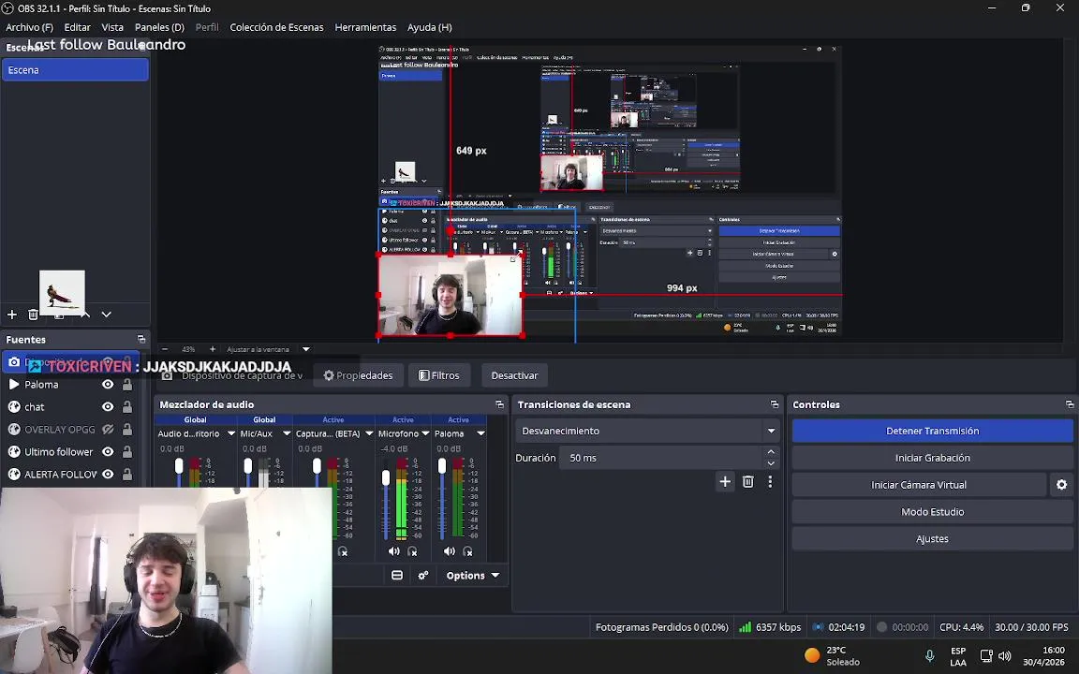Click the green bitrate signal icon

pyautogui.click(x=746, y=627)
